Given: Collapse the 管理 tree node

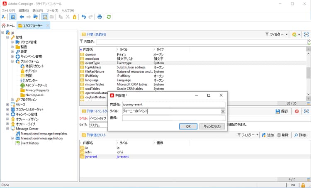Looking at the screenshot, I should pyautogui.click(x=7, y=37).
